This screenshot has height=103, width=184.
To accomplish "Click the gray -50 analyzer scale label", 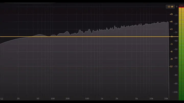I will pos(176,49).
